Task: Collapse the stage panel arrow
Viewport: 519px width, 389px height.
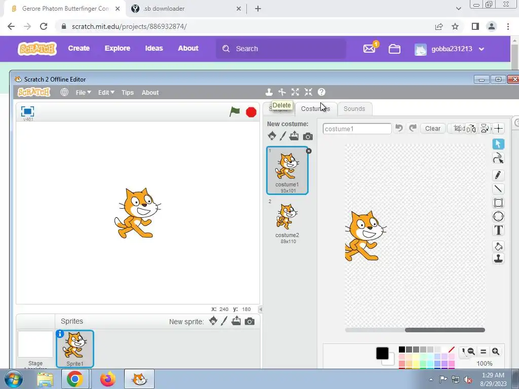Action: click(x=261, y=309)
